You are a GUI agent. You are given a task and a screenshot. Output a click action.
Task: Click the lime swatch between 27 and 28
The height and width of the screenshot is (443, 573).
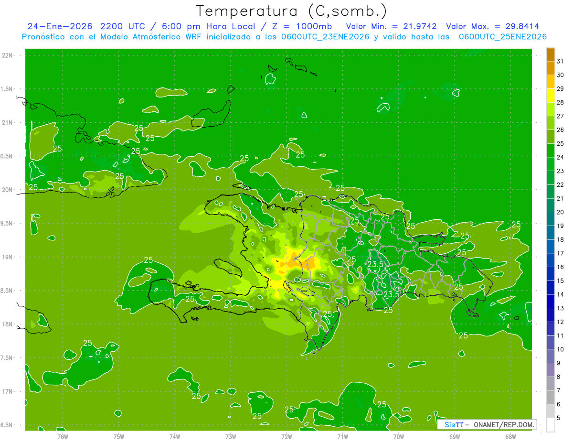[551, 109]
